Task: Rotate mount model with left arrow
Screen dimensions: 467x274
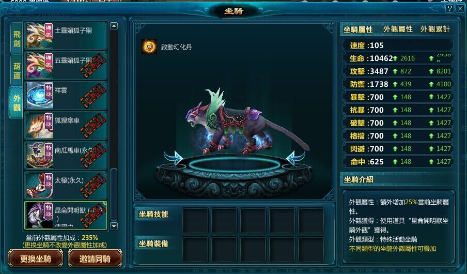Action: [173, 158]
